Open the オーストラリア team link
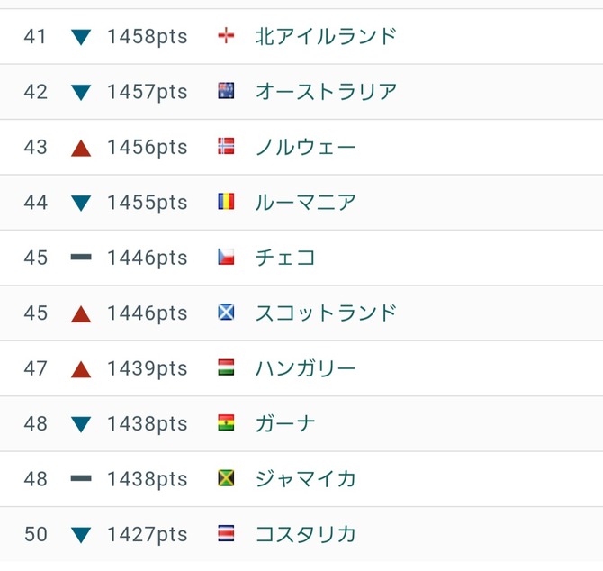The image size is (603, 571). click(x=326, y=92)
